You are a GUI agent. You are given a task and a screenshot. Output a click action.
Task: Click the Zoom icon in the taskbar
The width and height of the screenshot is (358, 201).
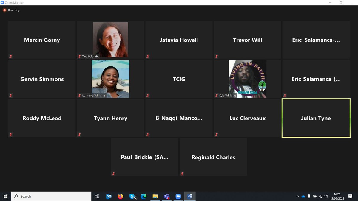178,196
